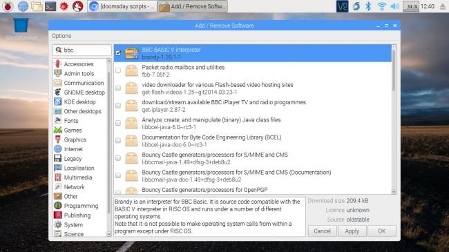Check the libbcmail-java-1.49 checkbox
The height and width of the screenshot is (252, 449).
tap(118, 157)
